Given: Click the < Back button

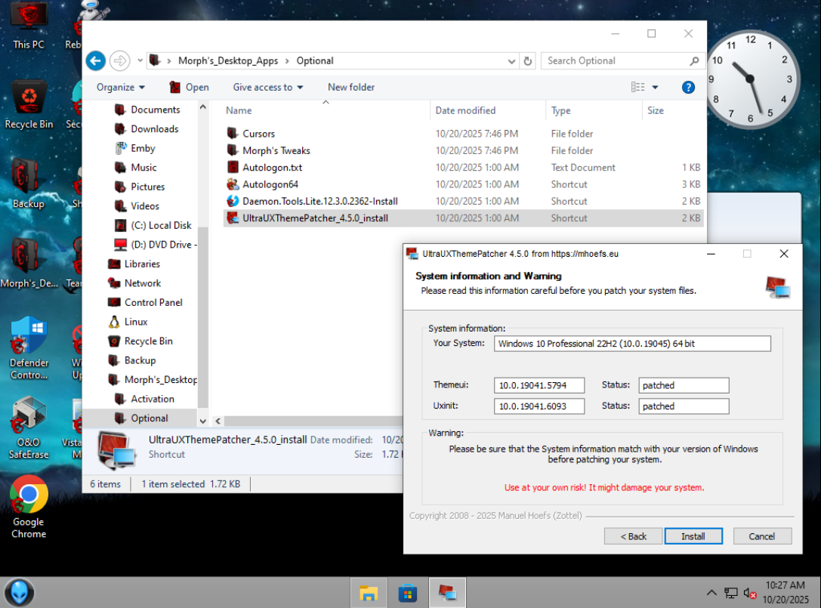Looking at the screenshot, I should [633, 536].
